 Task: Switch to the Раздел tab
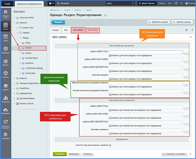pos(55,30)
